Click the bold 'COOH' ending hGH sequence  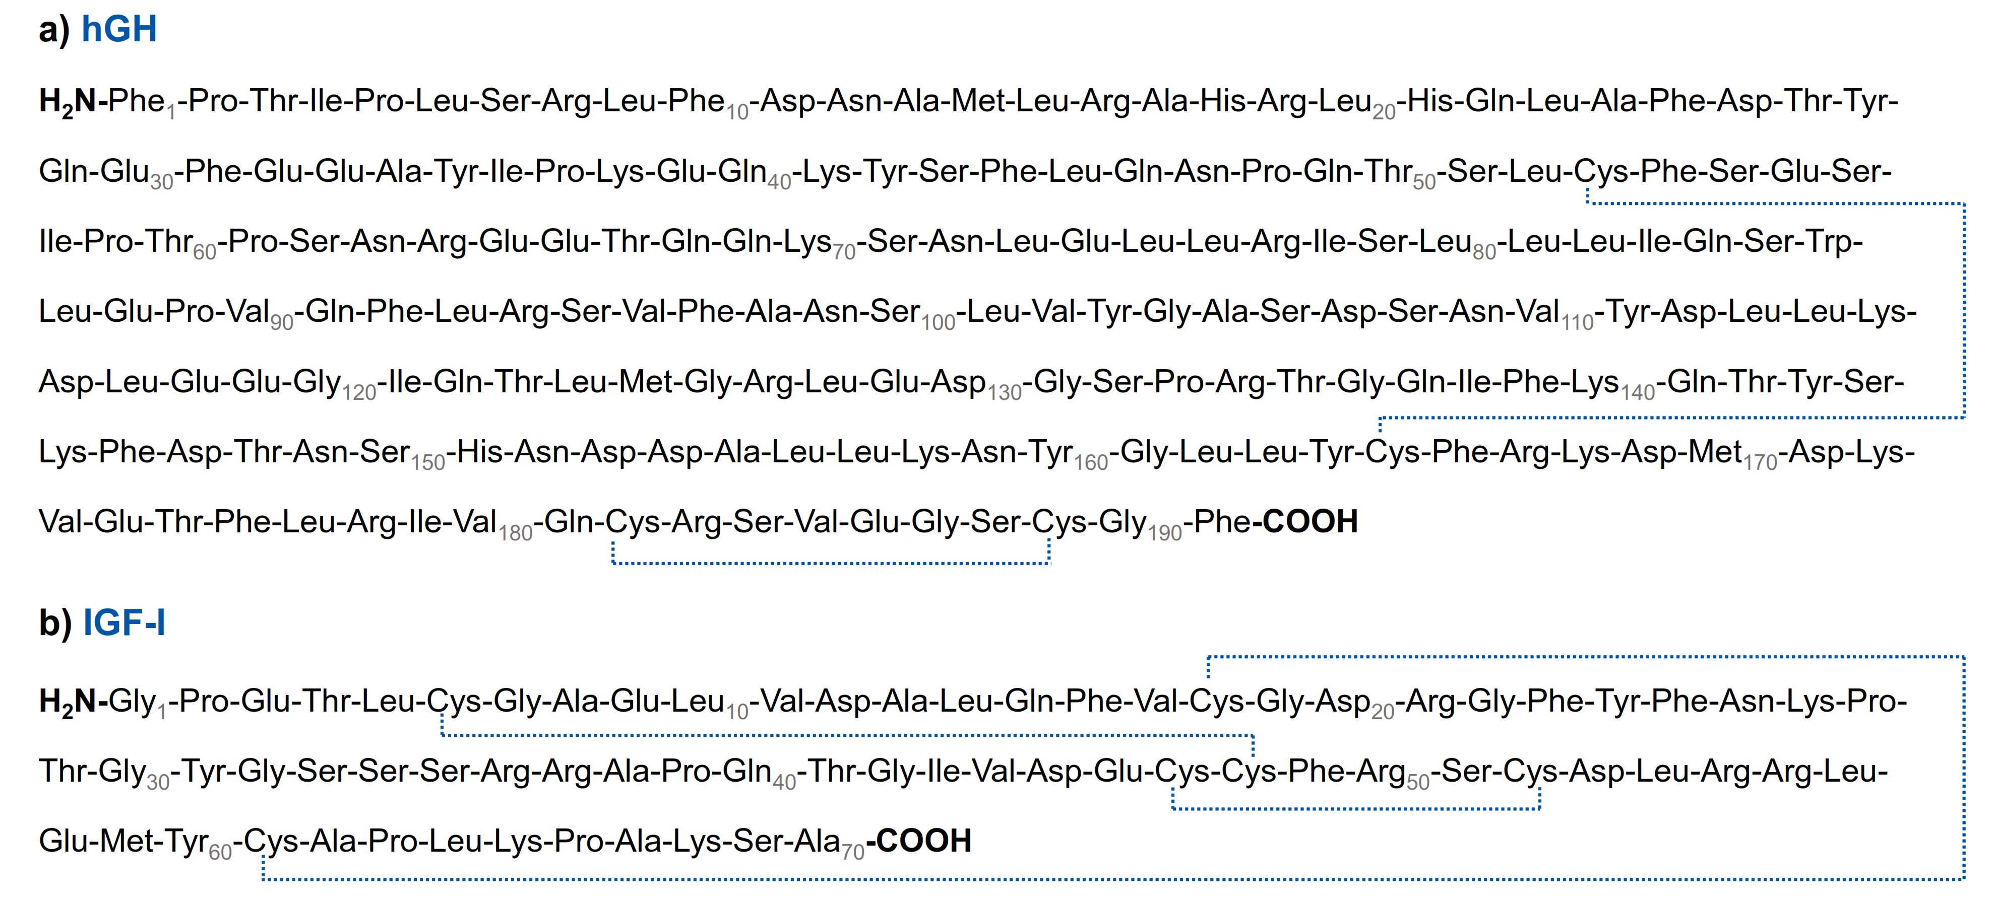tap(1310, 521)
